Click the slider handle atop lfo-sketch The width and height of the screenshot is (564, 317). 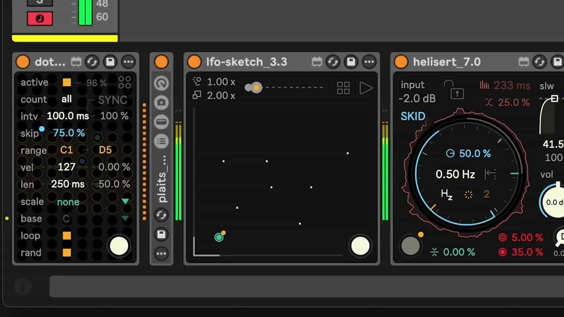pos(256,88)
